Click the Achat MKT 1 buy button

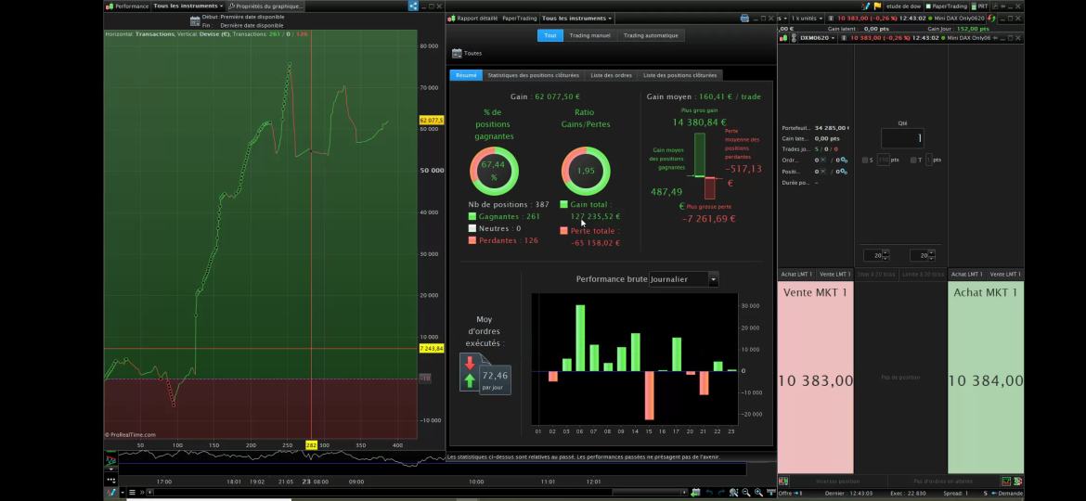[x=985, y=377]
